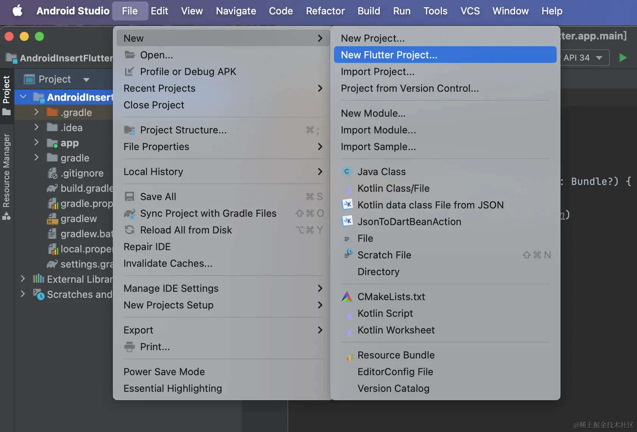Select JsonToDartBeanAction item

pyautogui.click(x=445, y=222)
